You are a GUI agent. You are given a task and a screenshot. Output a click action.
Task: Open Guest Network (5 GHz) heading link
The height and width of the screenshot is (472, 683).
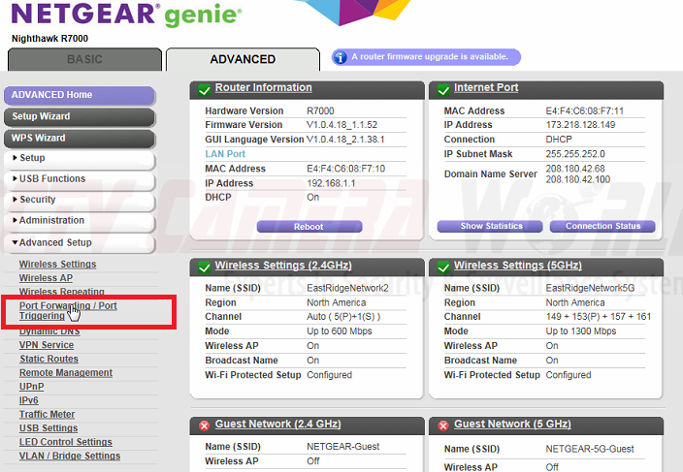click(512, 424)
